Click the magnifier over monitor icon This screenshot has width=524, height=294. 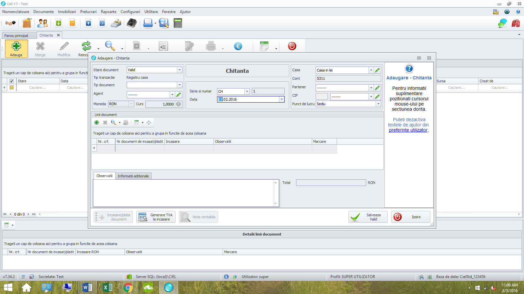164,23
